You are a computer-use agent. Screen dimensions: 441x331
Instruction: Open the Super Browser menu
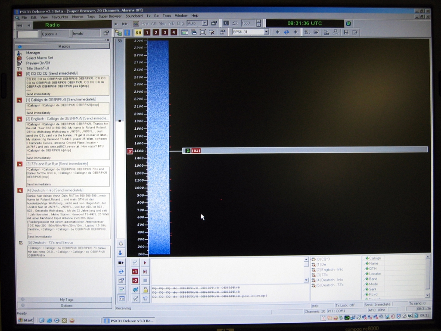click(x=110, y=16)
